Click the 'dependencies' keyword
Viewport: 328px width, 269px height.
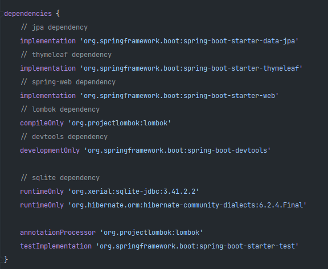coord(28,14)
